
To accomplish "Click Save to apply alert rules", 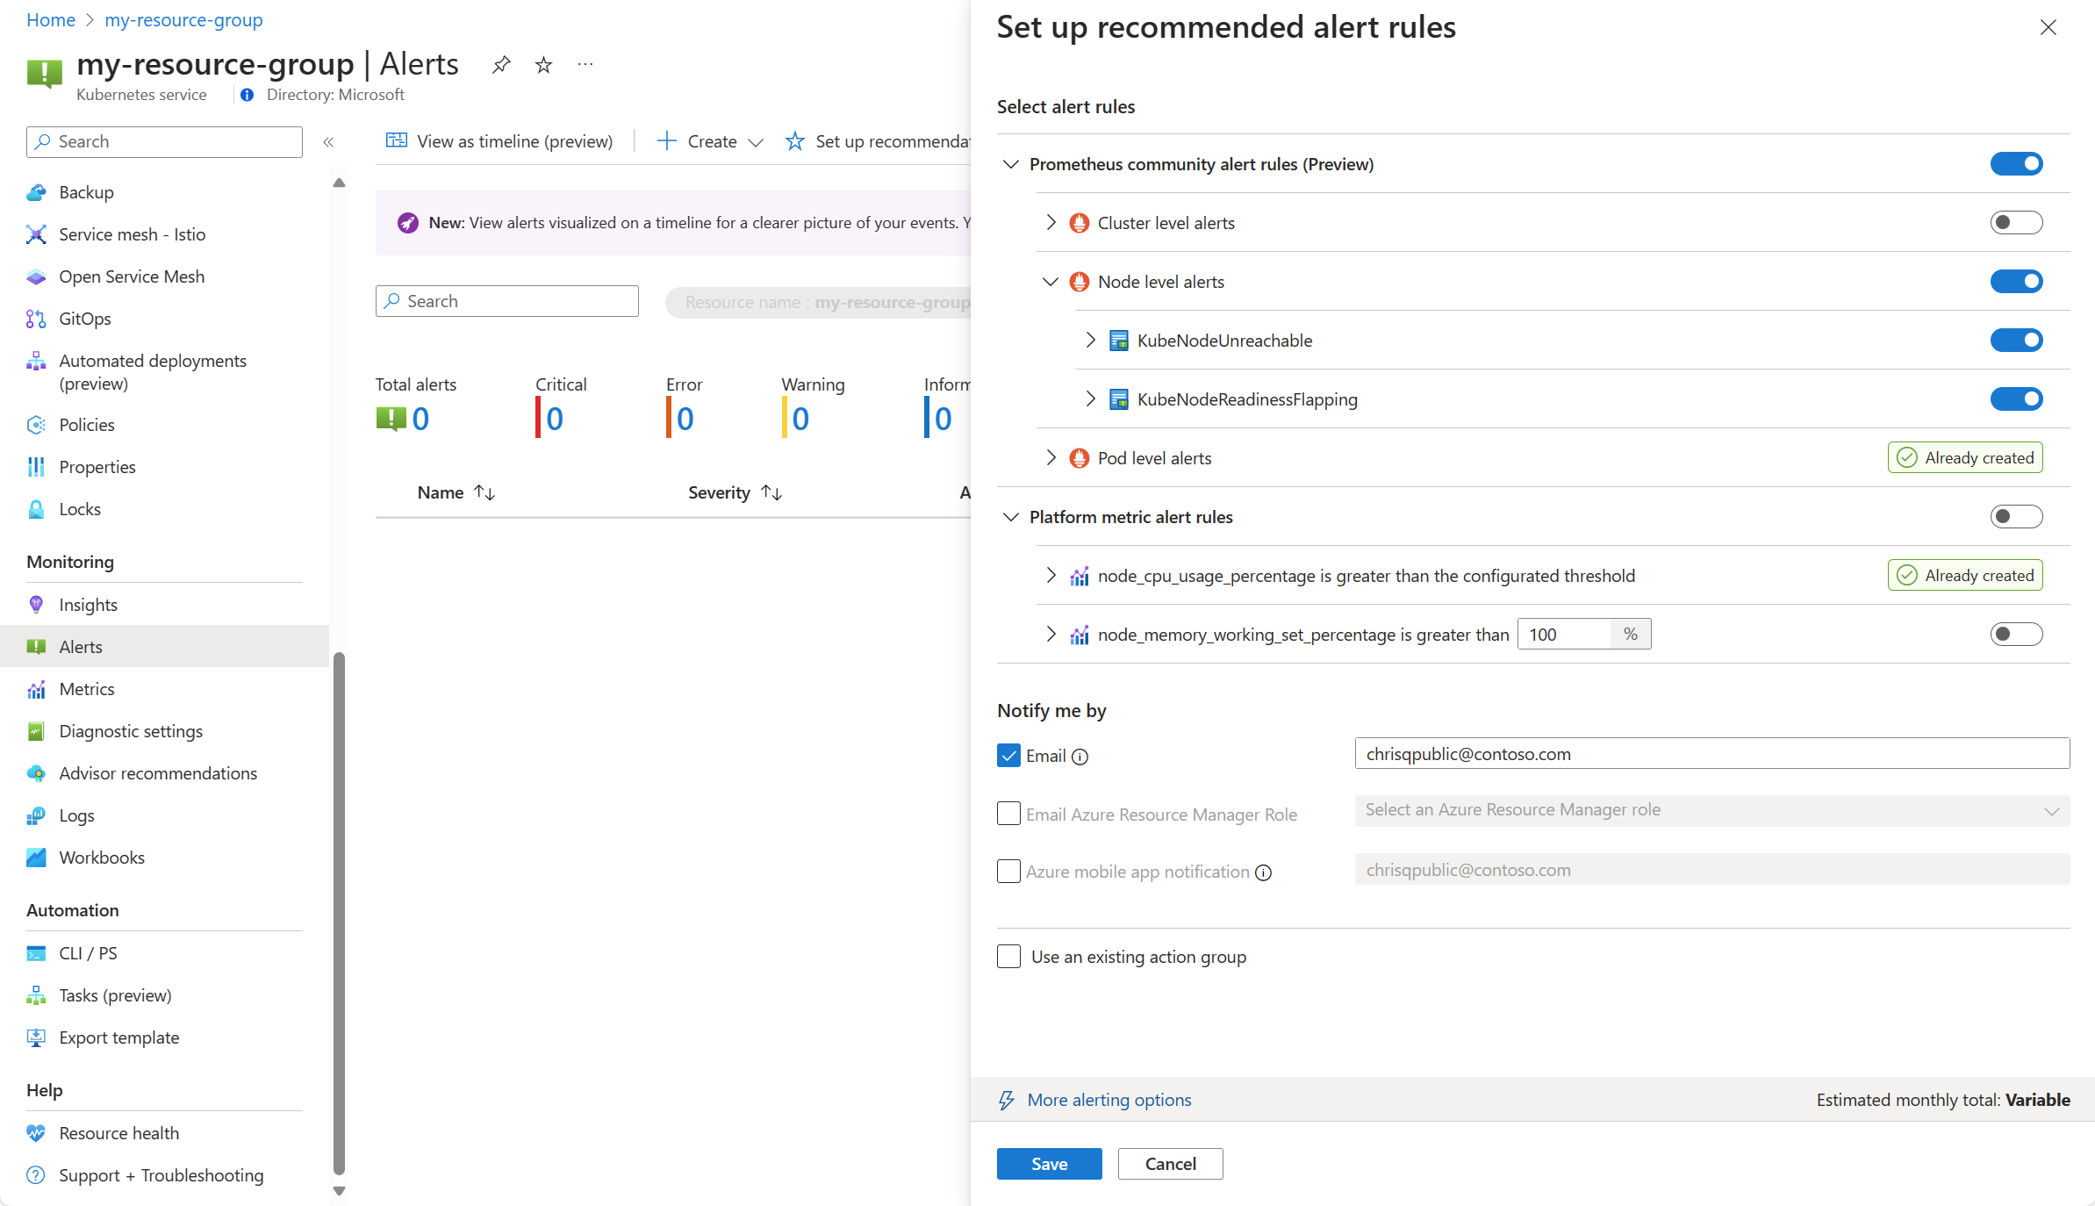I will click(1049, 1163).
